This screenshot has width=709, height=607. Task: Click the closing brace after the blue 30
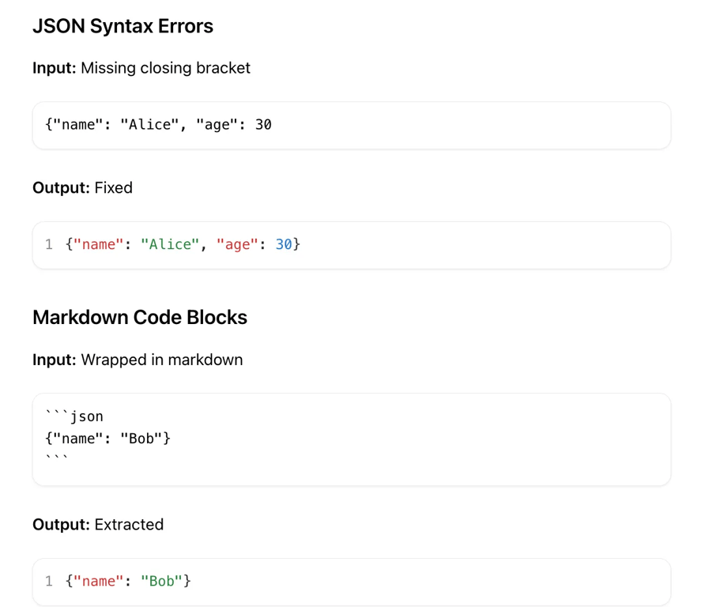297,245
